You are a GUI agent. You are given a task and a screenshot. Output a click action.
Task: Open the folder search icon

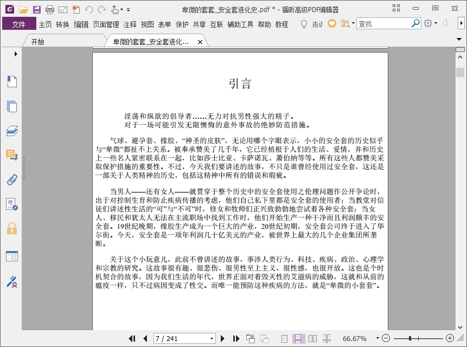345,23
